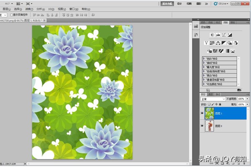Toggle lock position icon
This screenshot has height=167, width=251.
click(x=216, y=104)
